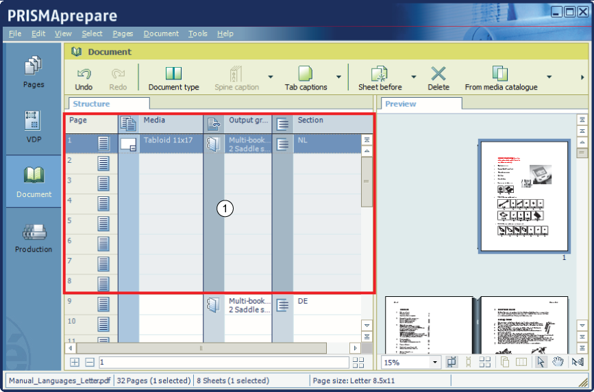Click the Spine caption toolbar icon

coord(236,74)
